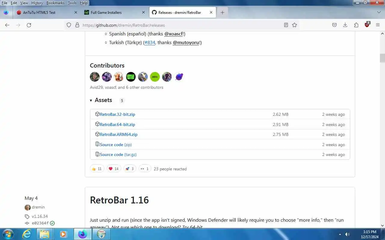Download Source code (zip)
The width and height of the screenshot is (385, 240).
coord(116,145)
